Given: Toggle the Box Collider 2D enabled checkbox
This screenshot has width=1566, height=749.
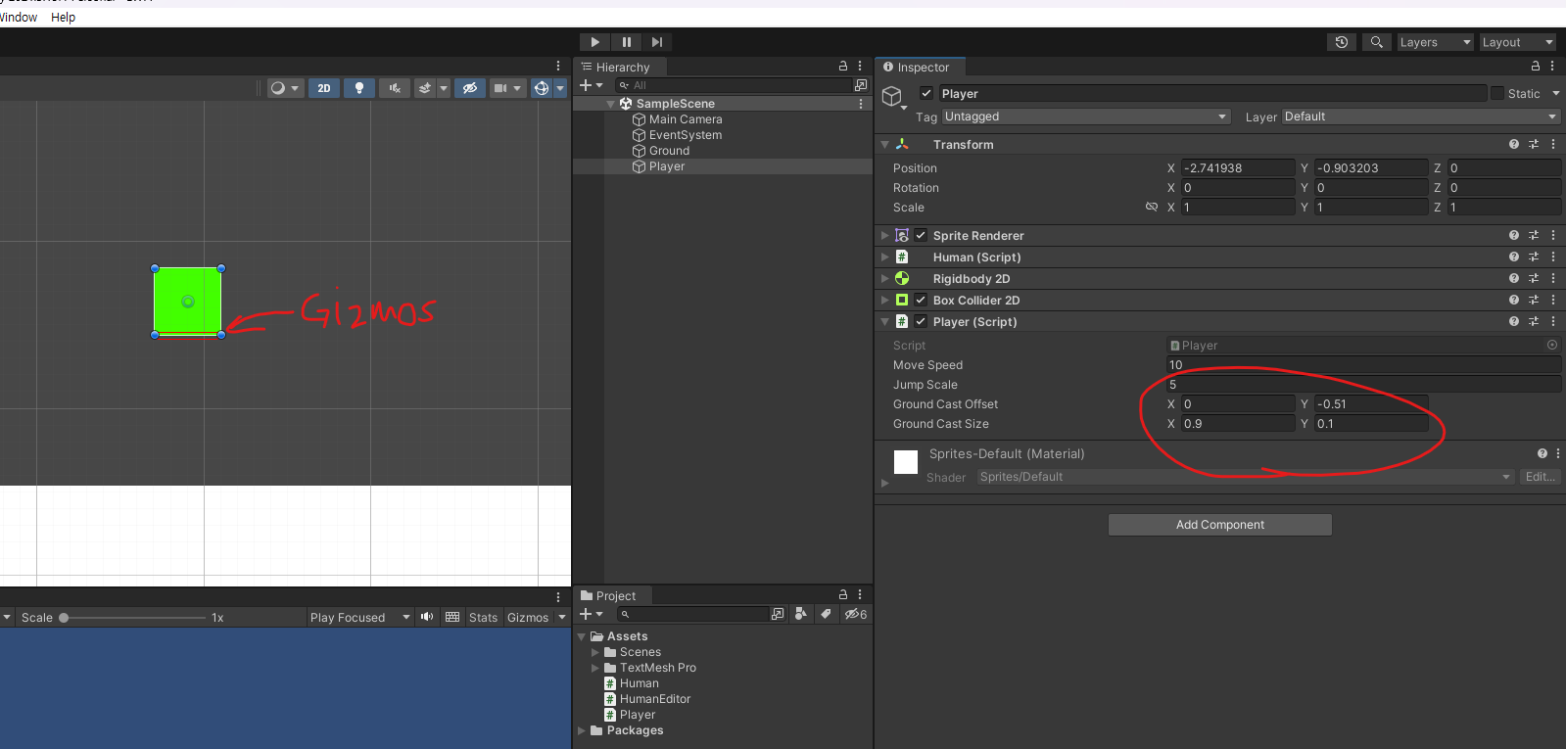Looking at the screenshot, I should coord(921,300).
